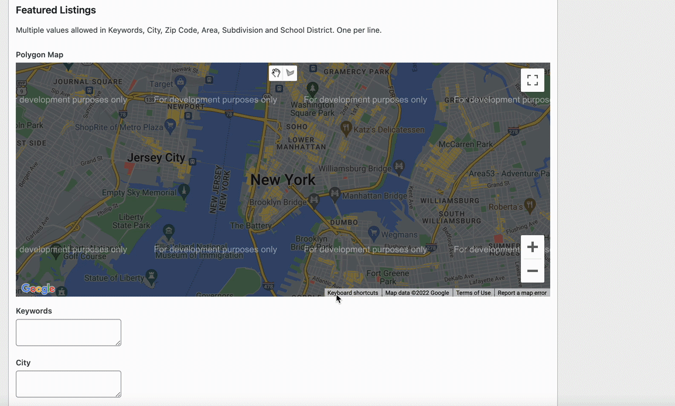The height and width of the screenshot is (406, 675).
Task: Click the Journal Square transit station icon
Action: coord(89,90)
